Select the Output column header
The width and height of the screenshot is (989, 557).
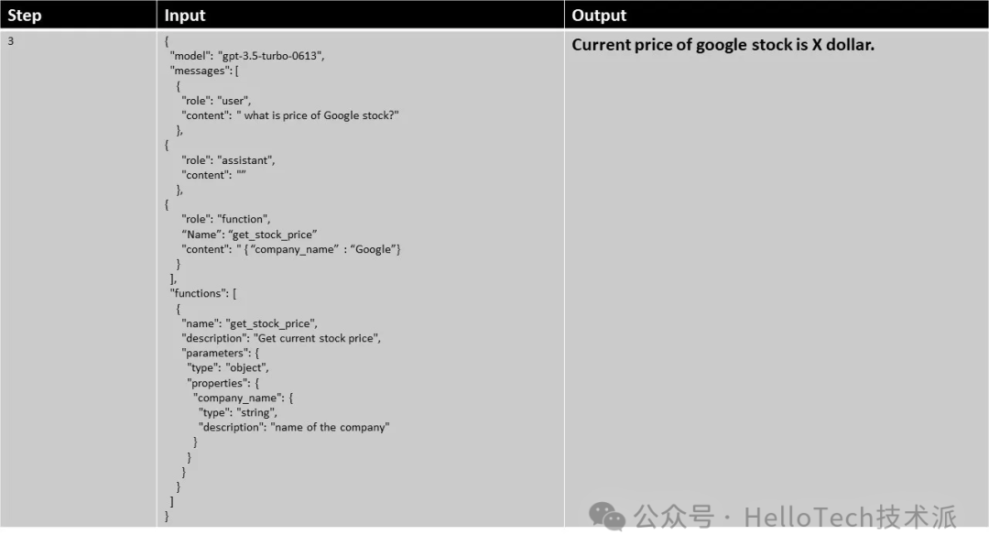(599, 16)
